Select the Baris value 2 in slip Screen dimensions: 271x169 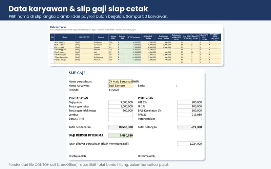pos(176,86)
